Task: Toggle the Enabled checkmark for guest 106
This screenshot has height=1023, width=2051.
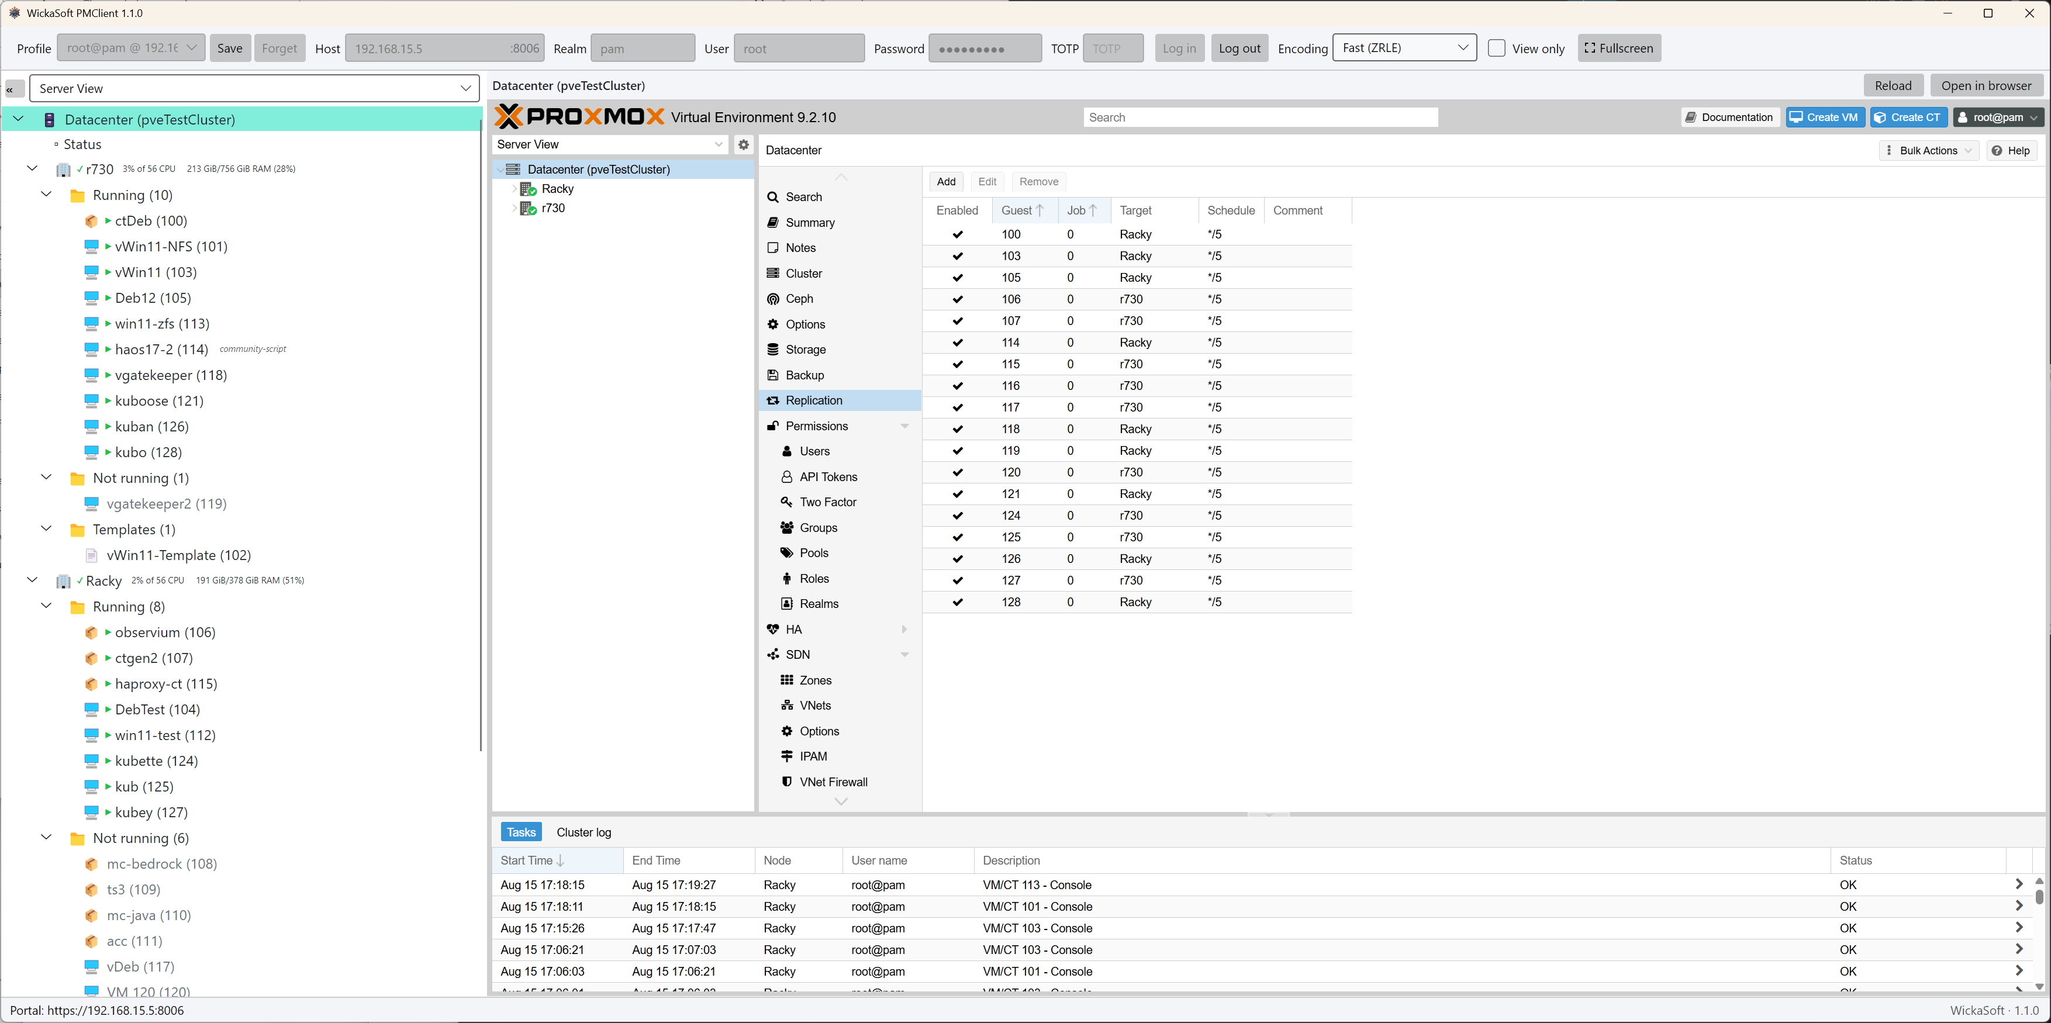Action: pyautogui.click(x=957, y=299)
